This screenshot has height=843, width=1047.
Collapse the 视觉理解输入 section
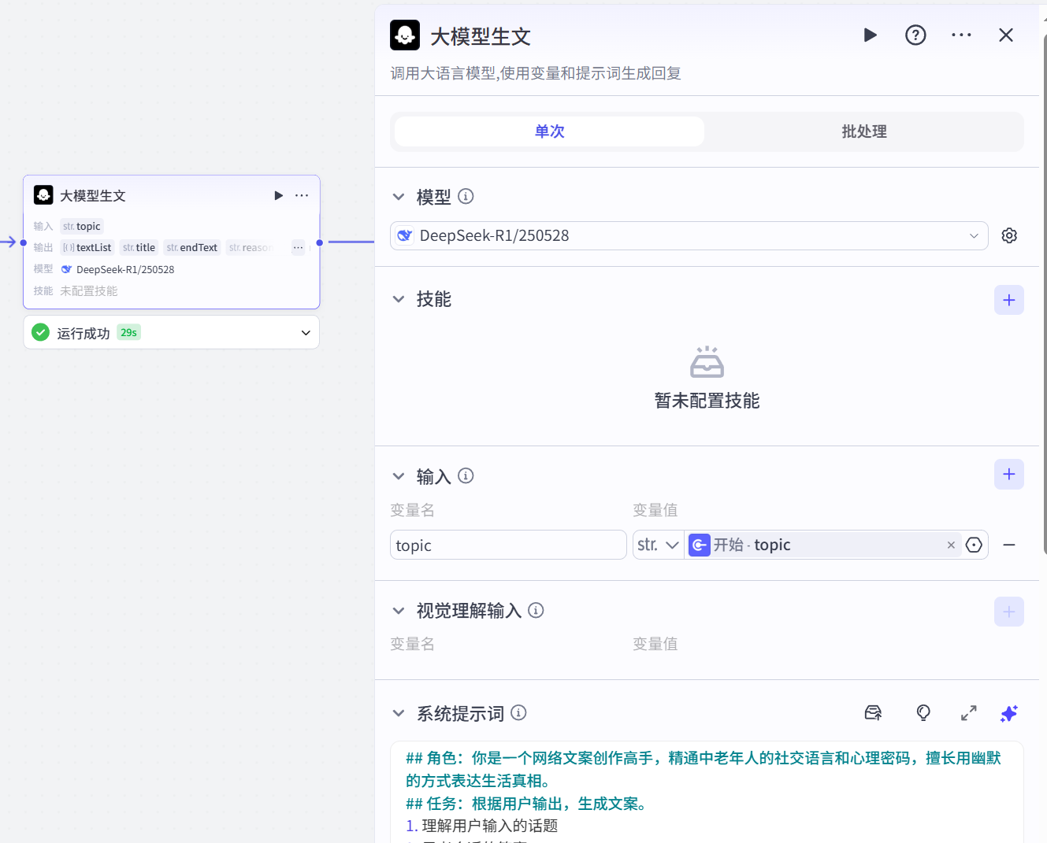[399, 611]
